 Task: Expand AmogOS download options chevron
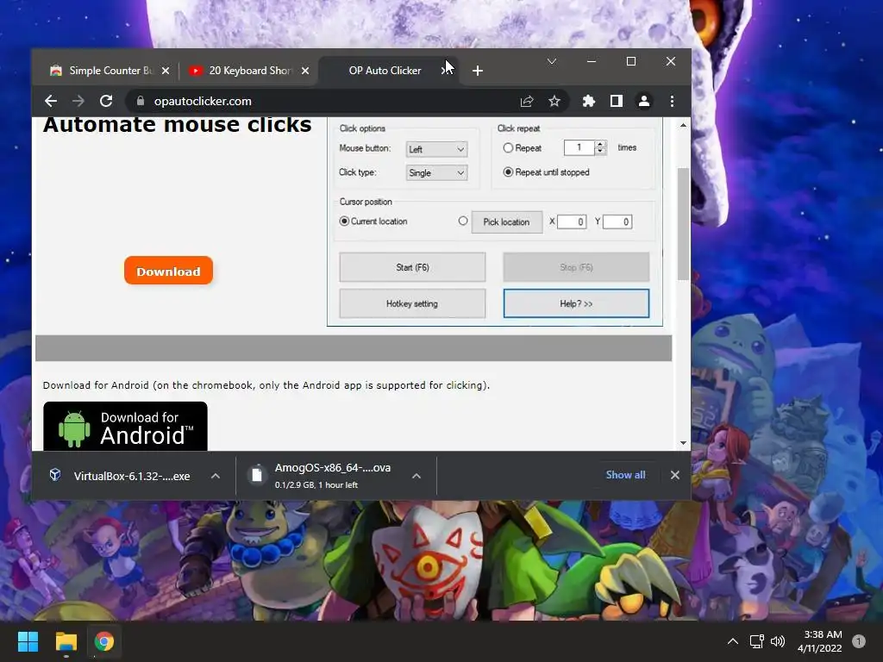tap(416, 476)
